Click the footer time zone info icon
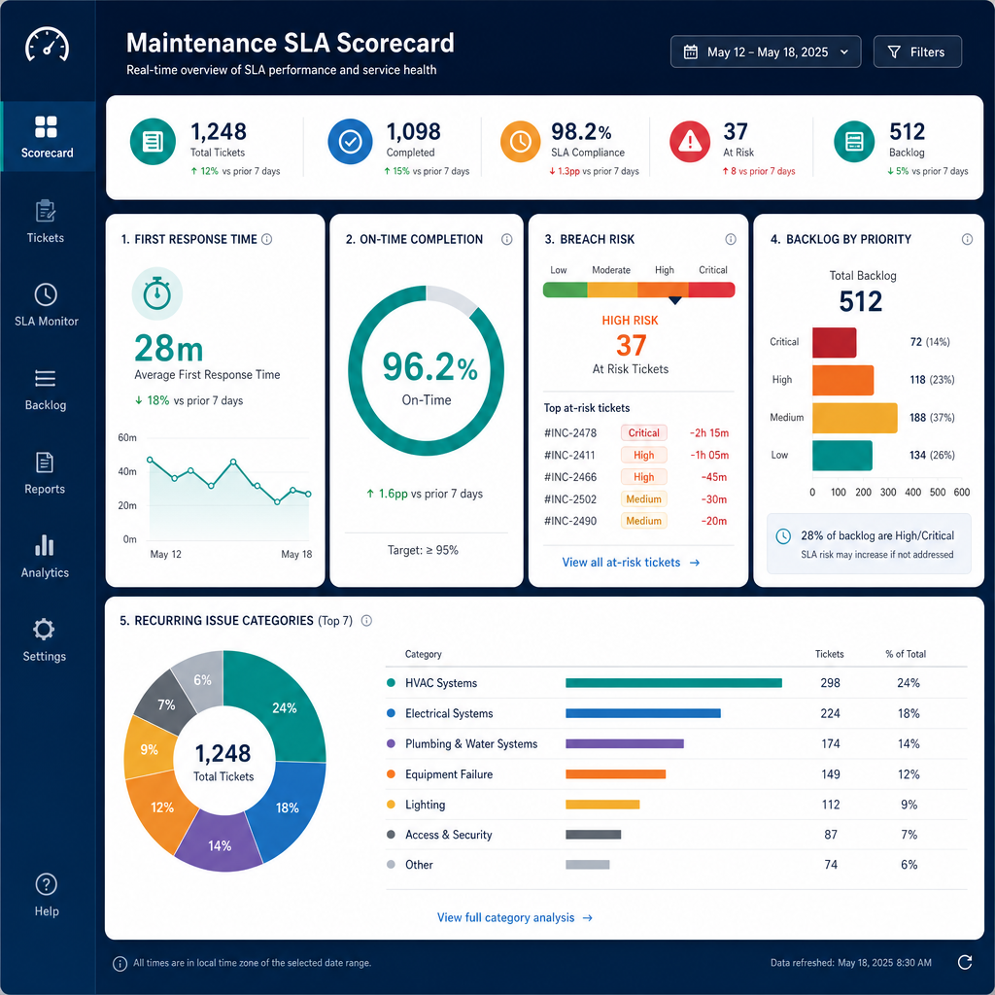Image resolution: width=995 pixels, height=995 pixels. click(120, 964)
